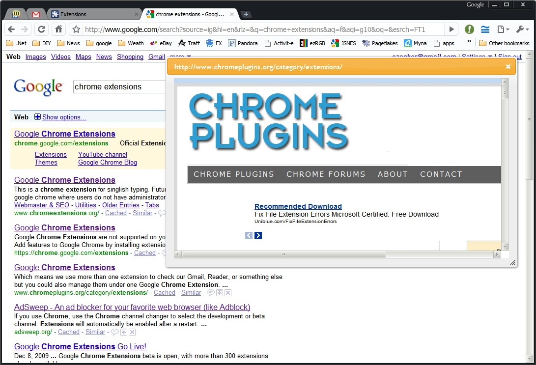Image resolution: width=536 pixels, height=365 pixels.
Task: Expand Show options with the plus icon
Action: 38,117
